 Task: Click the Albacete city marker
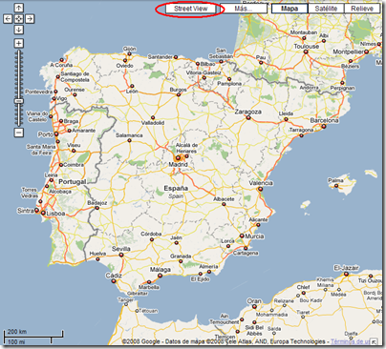[x=224, y=204]
